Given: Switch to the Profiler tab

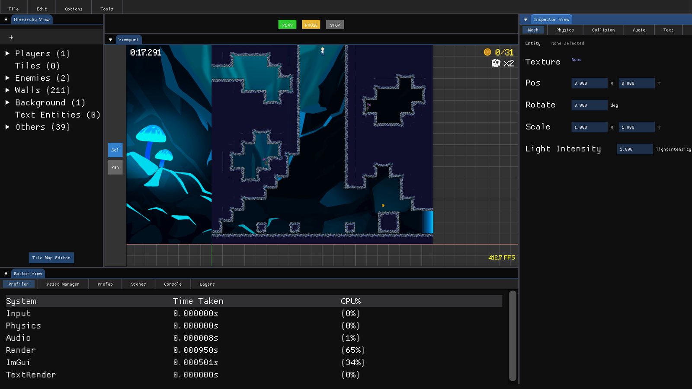Looking at the screenshot, I should 19,284.
